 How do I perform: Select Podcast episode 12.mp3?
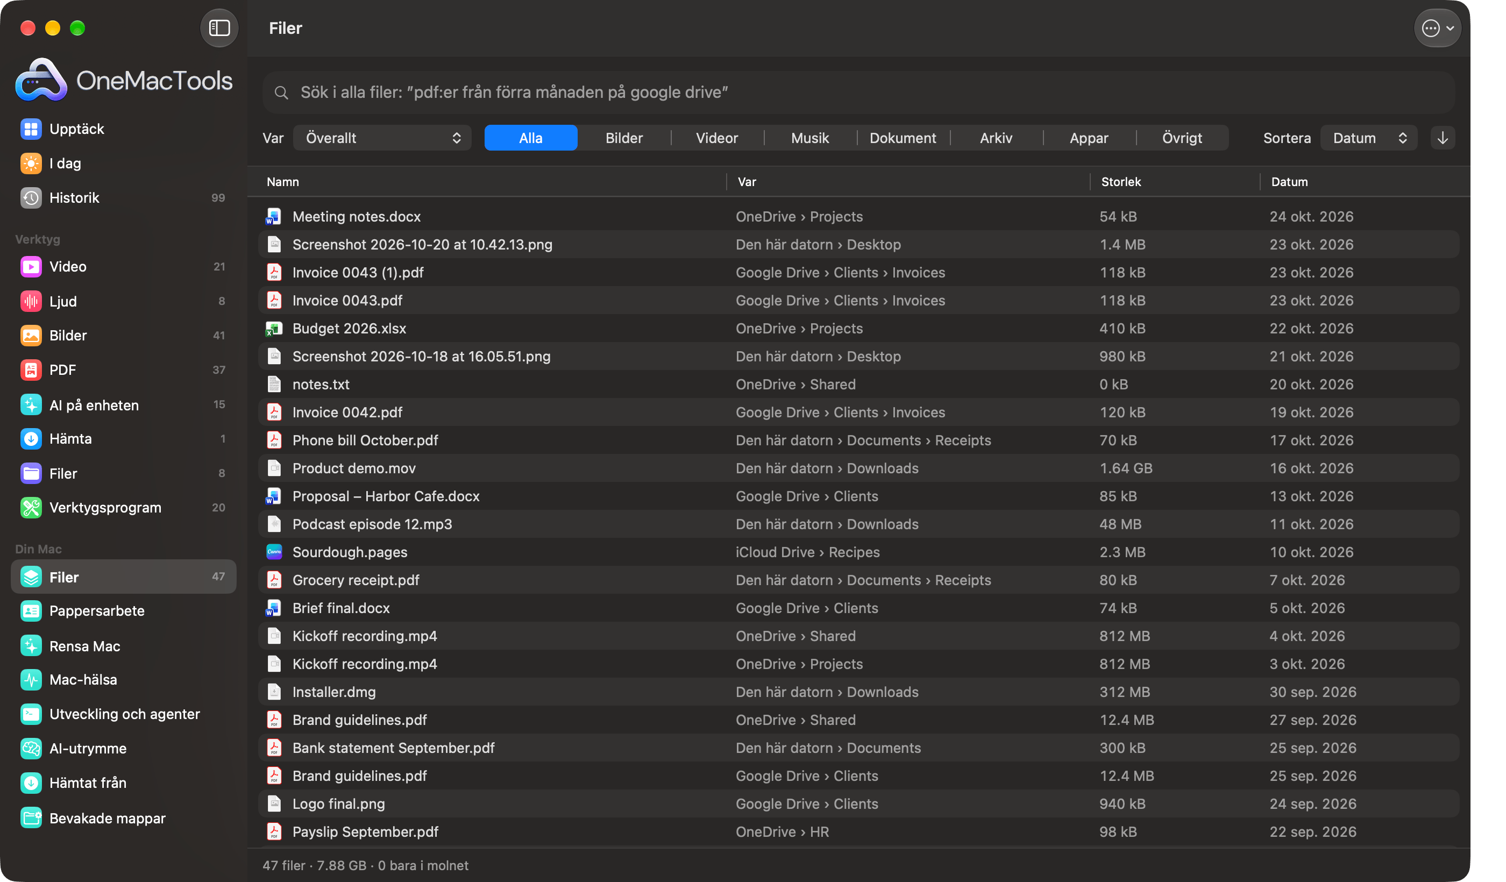tap(858, 524)
